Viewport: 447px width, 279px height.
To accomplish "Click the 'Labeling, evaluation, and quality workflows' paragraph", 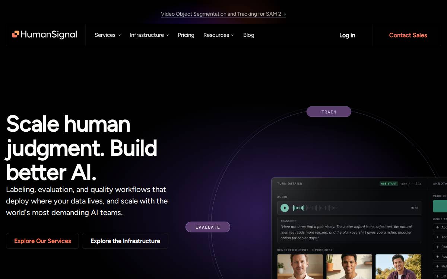I will coord(87,201).
